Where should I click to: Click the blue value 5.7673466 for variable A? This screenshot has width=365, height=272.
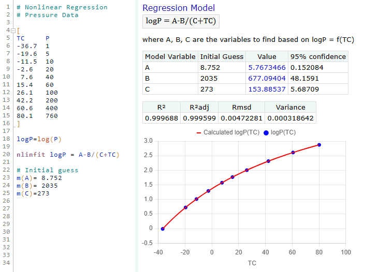pos(267,67)
